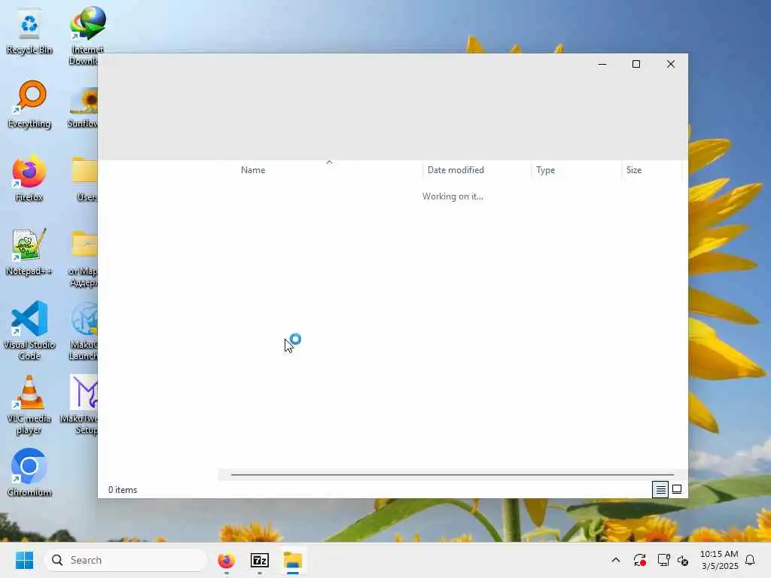Show hidden system tray icons
Image resolution: width=771 pixels, height=578 pixels.
coord(616,560)
